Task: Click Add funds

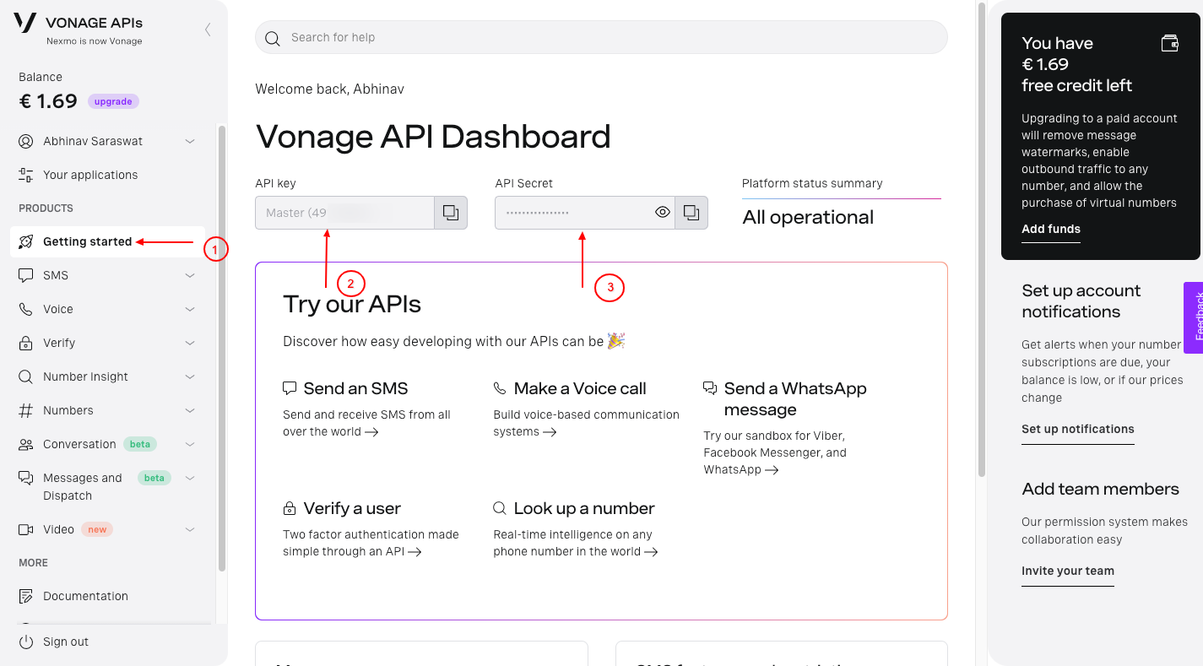Action: [x=1051, y=229]
